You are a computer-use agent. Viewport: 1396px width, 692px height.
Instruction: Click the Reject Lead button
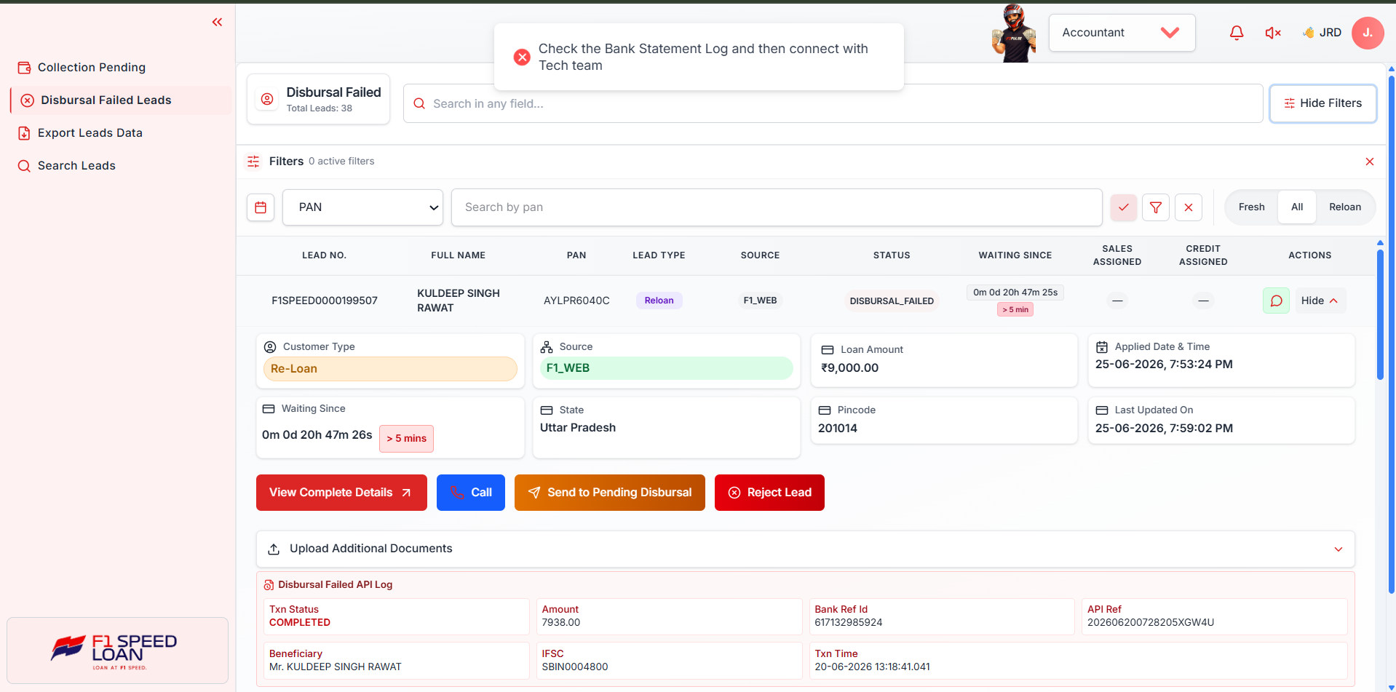pyautogui.click(x=769, y=493)
